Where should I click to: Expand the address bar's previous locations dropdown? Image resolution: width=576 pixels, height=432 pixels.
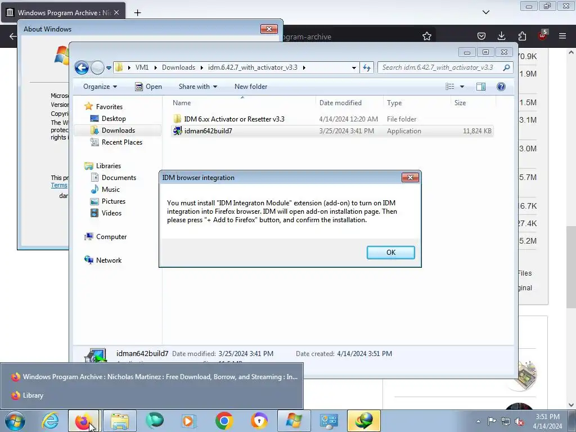tap(354, 68)
